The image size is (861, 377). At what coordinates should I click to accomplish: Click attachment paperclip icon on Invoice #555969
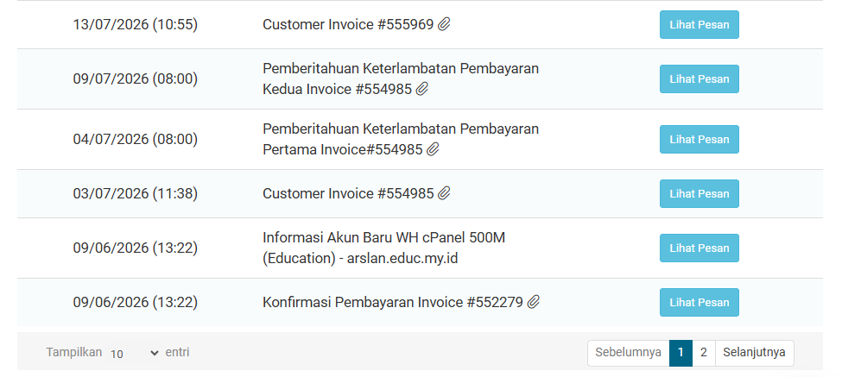[444, 24]
